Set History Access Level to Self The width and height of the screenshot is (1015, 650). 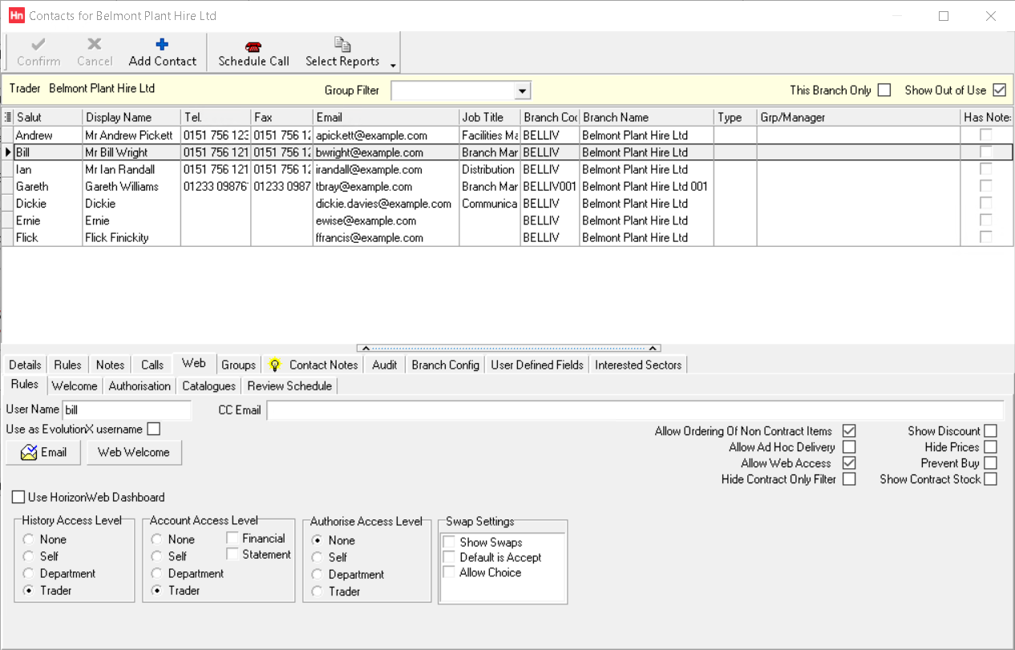[x=29, y=556]
